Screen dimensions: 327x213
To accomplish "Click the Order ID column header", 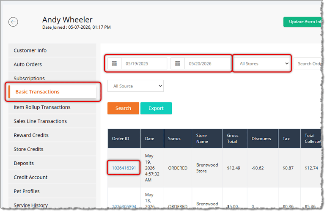I will (x=124, y=139).
